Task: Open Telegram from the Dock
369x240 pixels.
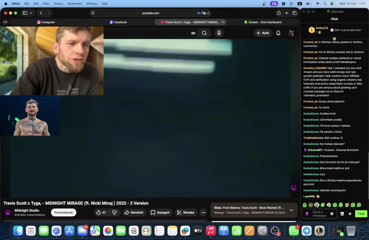Action: click(x=307, y=231)
